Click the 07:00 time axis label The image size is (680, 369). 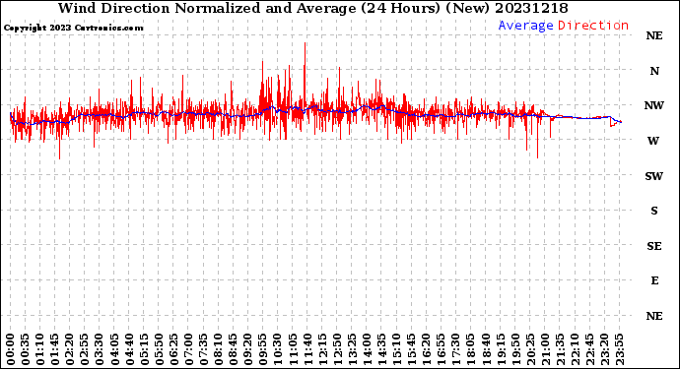coord(188,349)
